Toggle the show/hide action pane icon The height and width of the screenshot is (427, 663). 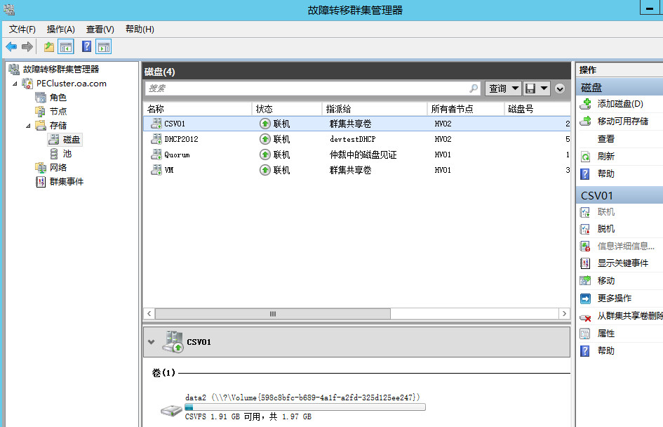pyautogui.click(x=104, y=46)
